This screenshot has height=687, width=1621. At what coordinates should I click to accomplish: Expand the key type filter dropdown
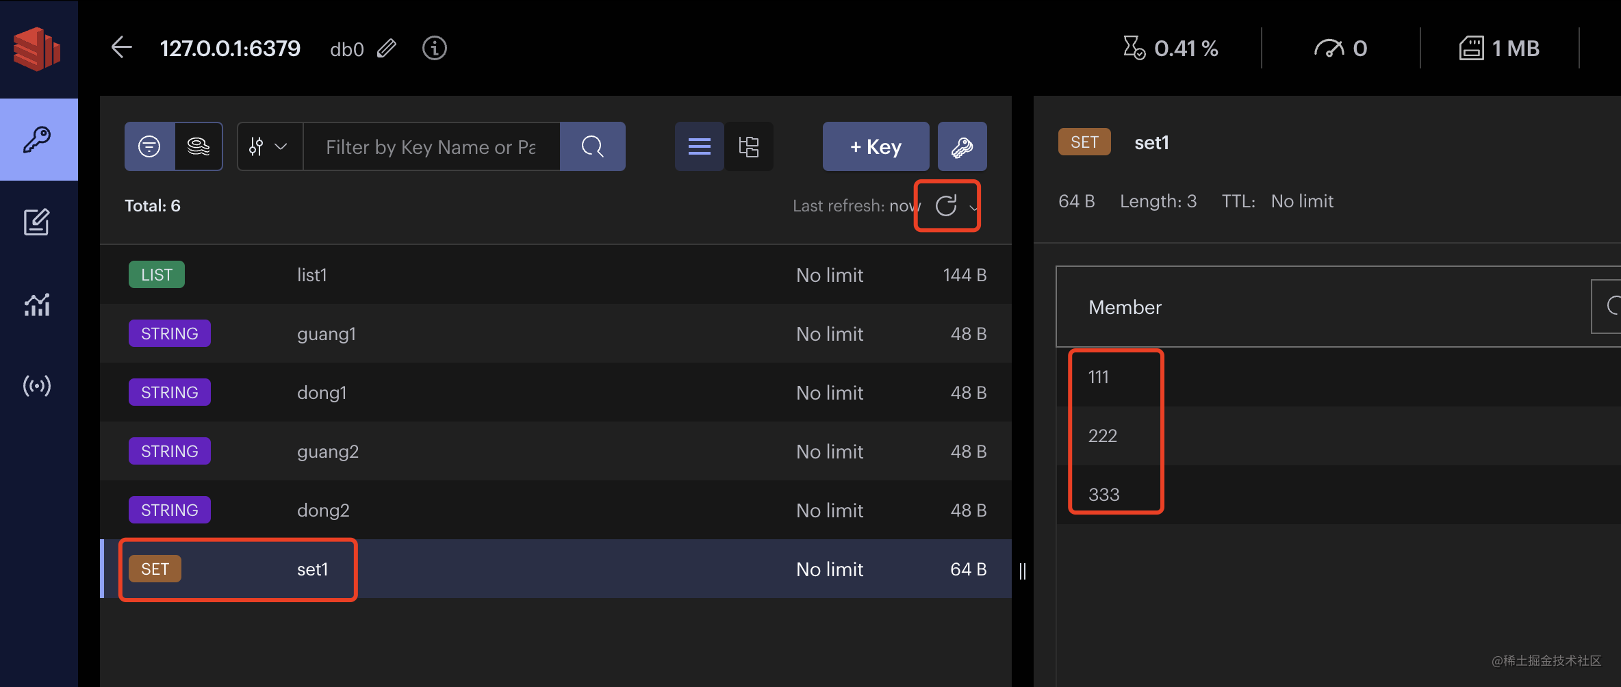click(270, 146)
